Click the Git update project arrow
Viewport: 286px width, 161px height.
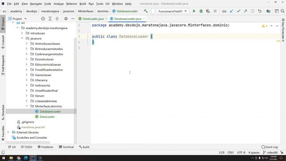231,11
